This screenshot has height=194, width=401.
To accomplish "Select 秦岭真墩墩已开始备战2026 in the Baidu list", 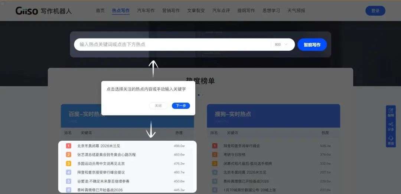I will pos(100,190).
